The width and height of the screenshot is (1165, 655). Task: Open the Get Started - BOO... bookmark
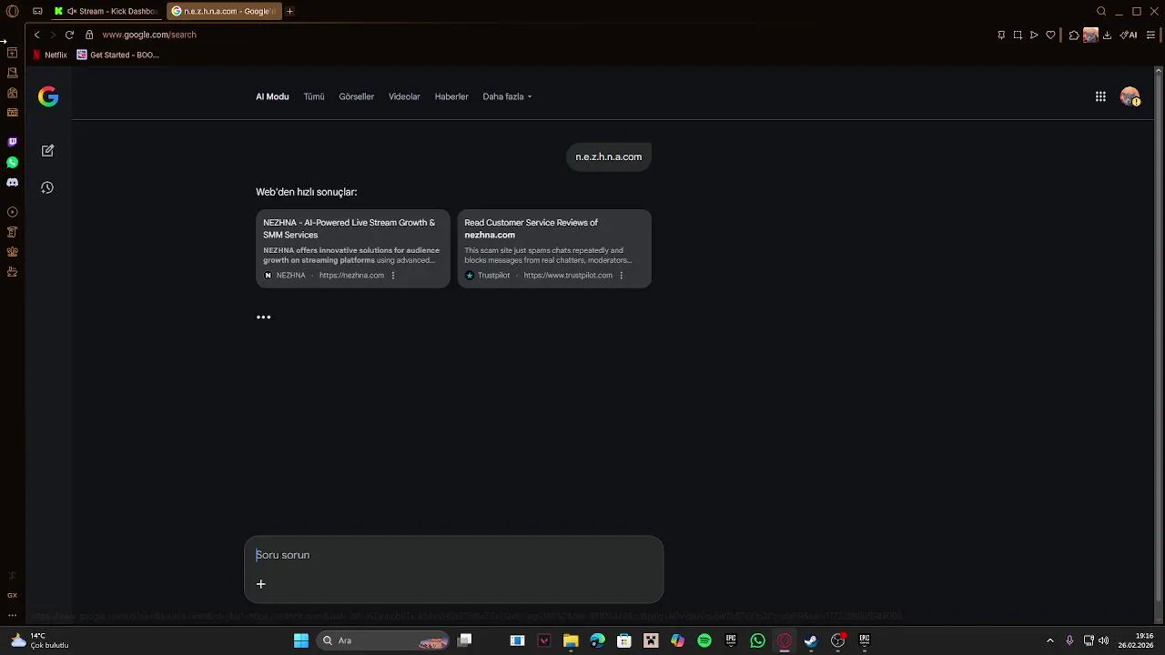point(117,55)
